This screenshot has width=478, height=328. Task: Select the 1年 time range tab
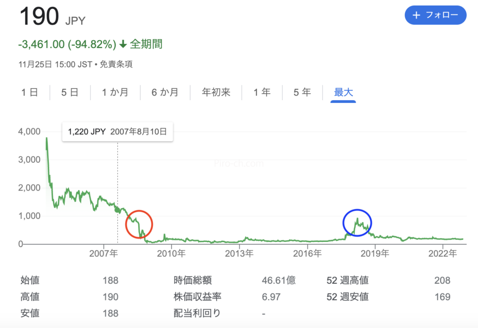click(x=262, y=92)
